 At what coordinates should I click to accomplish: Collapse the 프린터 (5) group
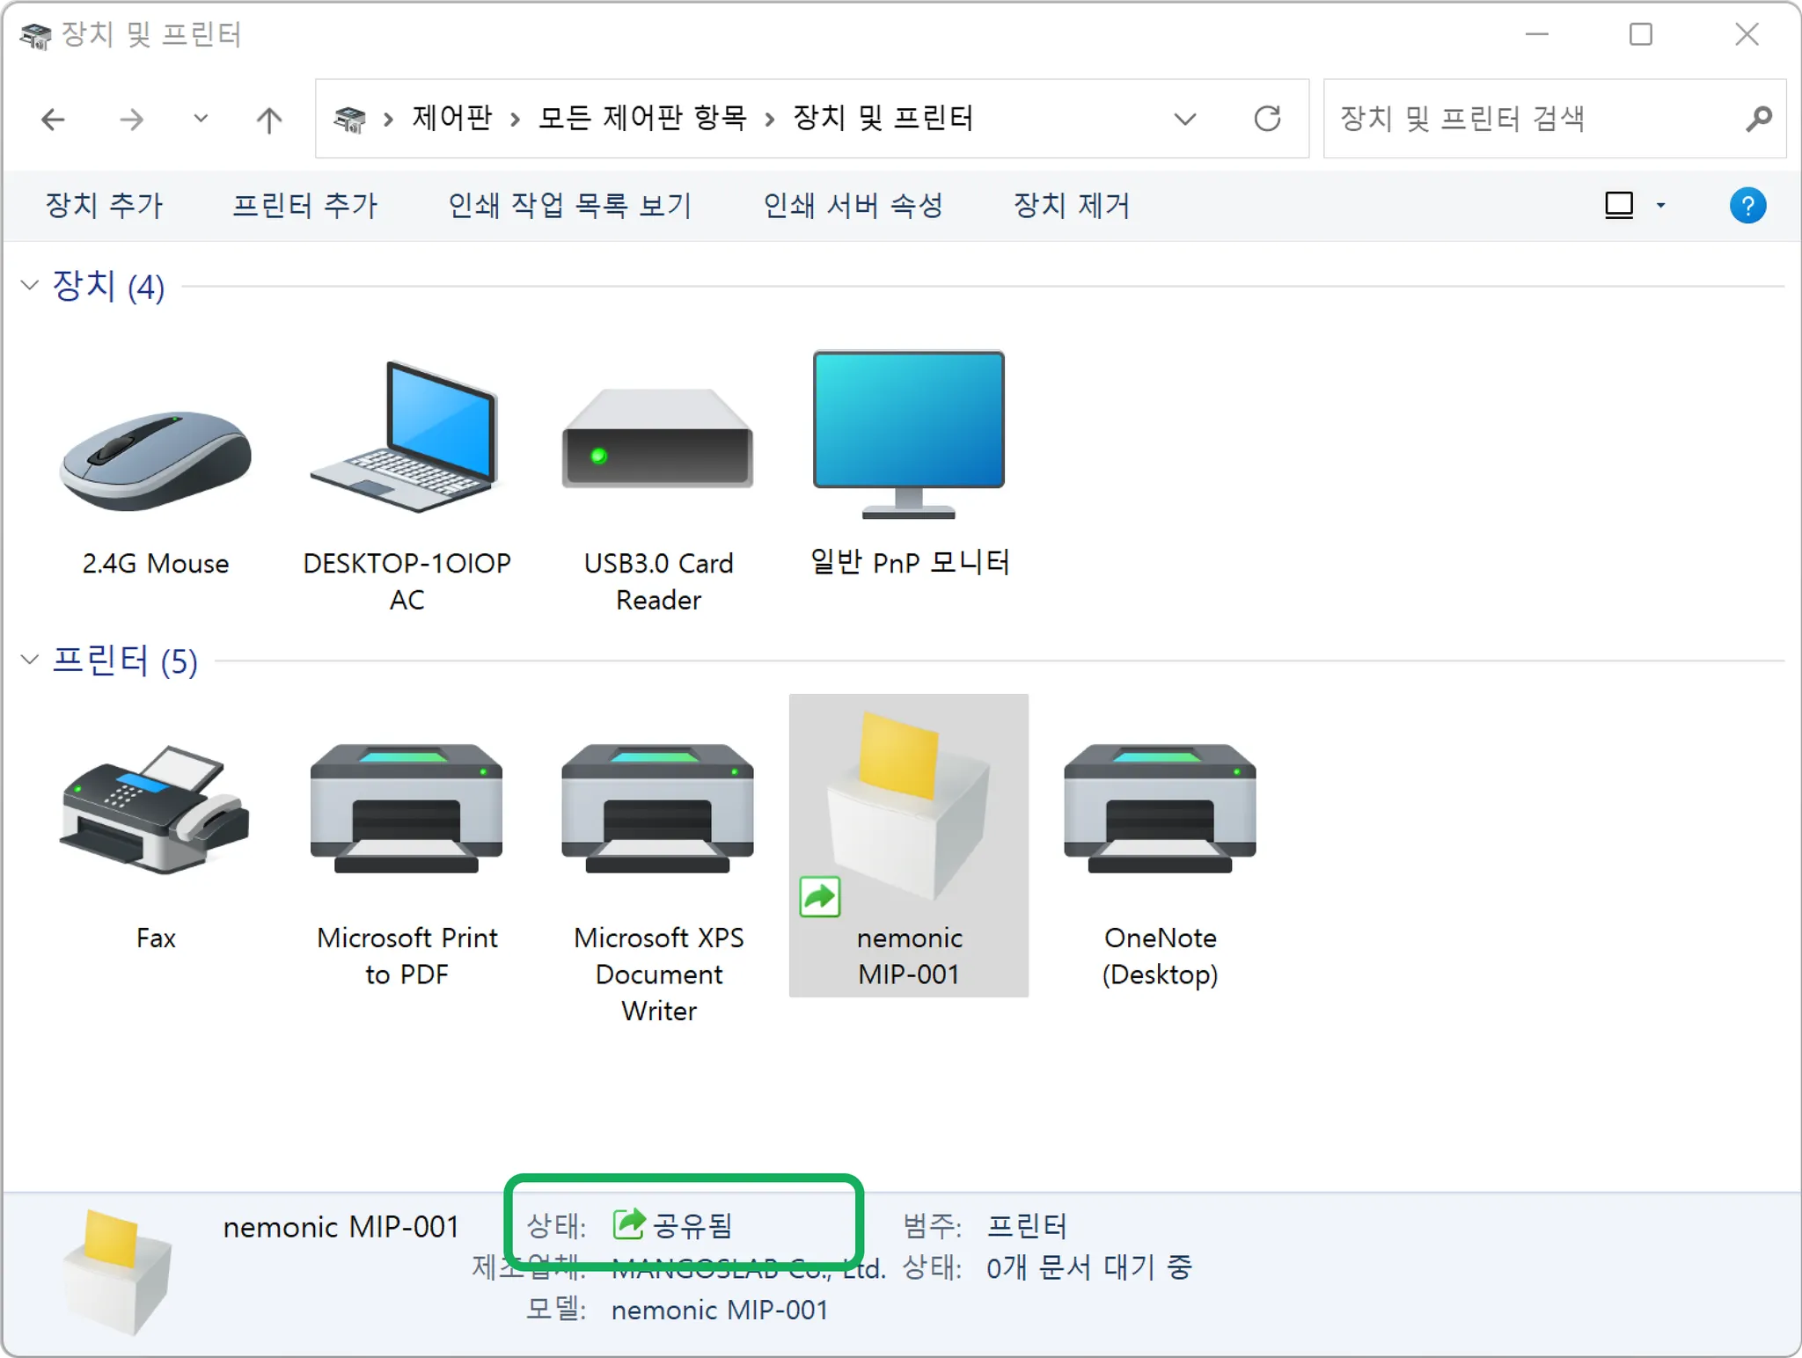[30, 660]
